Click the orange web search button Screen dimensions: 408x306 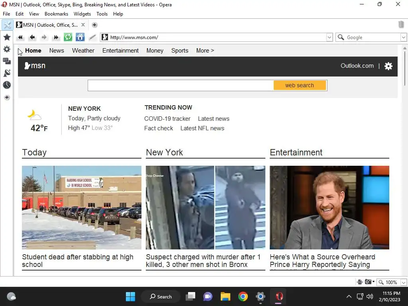(x=300, y=85)
